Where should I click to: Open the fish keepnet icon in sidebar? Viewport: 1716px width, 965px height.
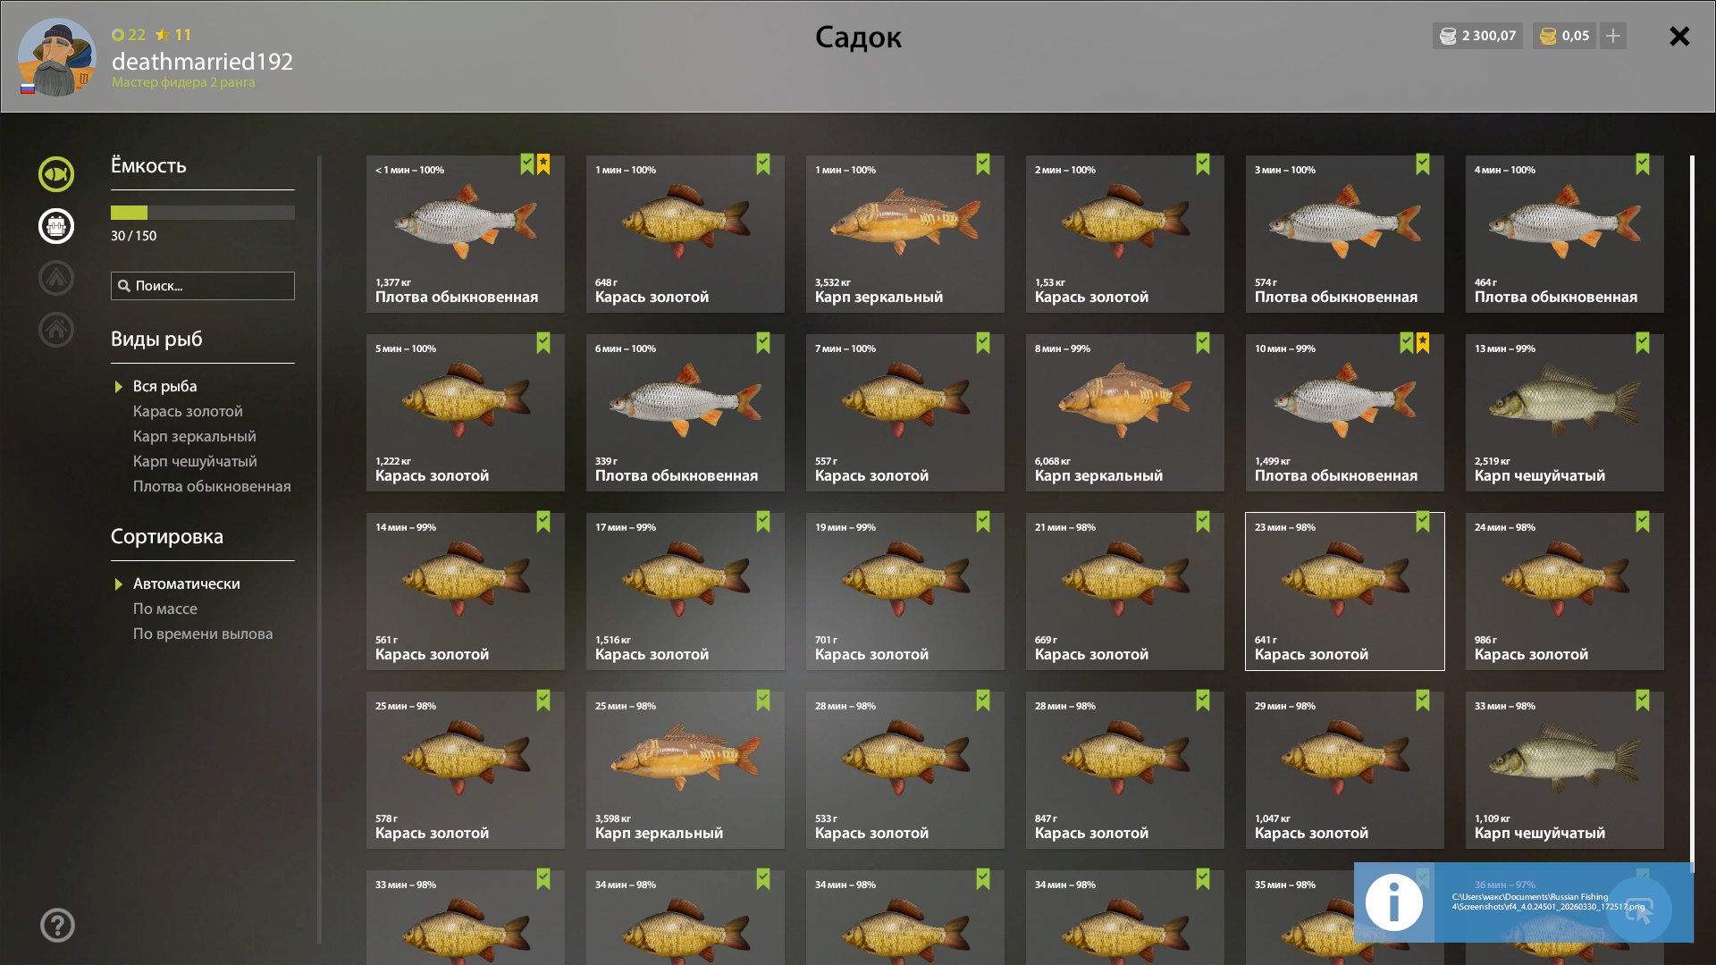[x=56, y=174]
